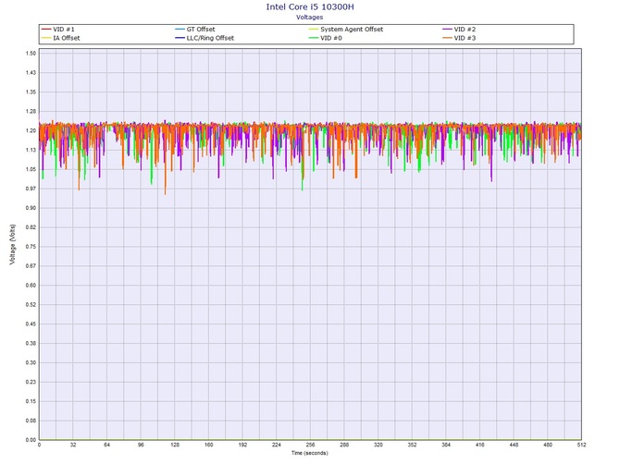Click the 1.50 y-axis value
Screen dimensions: 620x464
point(31,54)
